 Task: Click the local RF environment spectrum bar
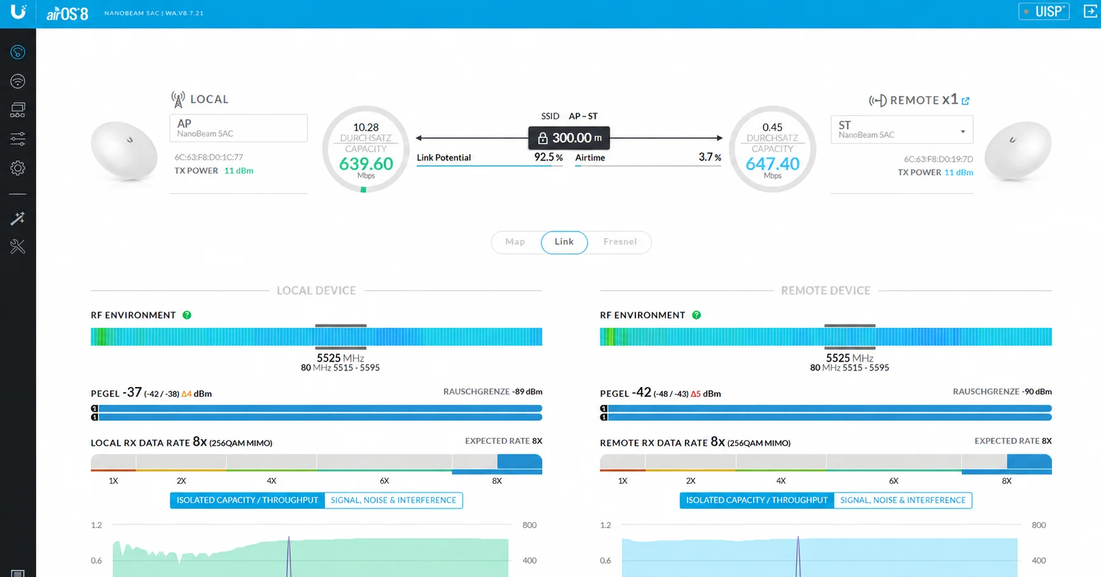click(316, 337)
